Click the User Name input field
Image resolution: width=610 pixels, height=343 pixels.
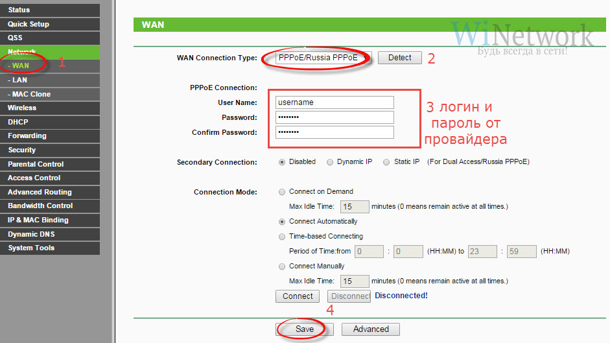click(334, 102)
